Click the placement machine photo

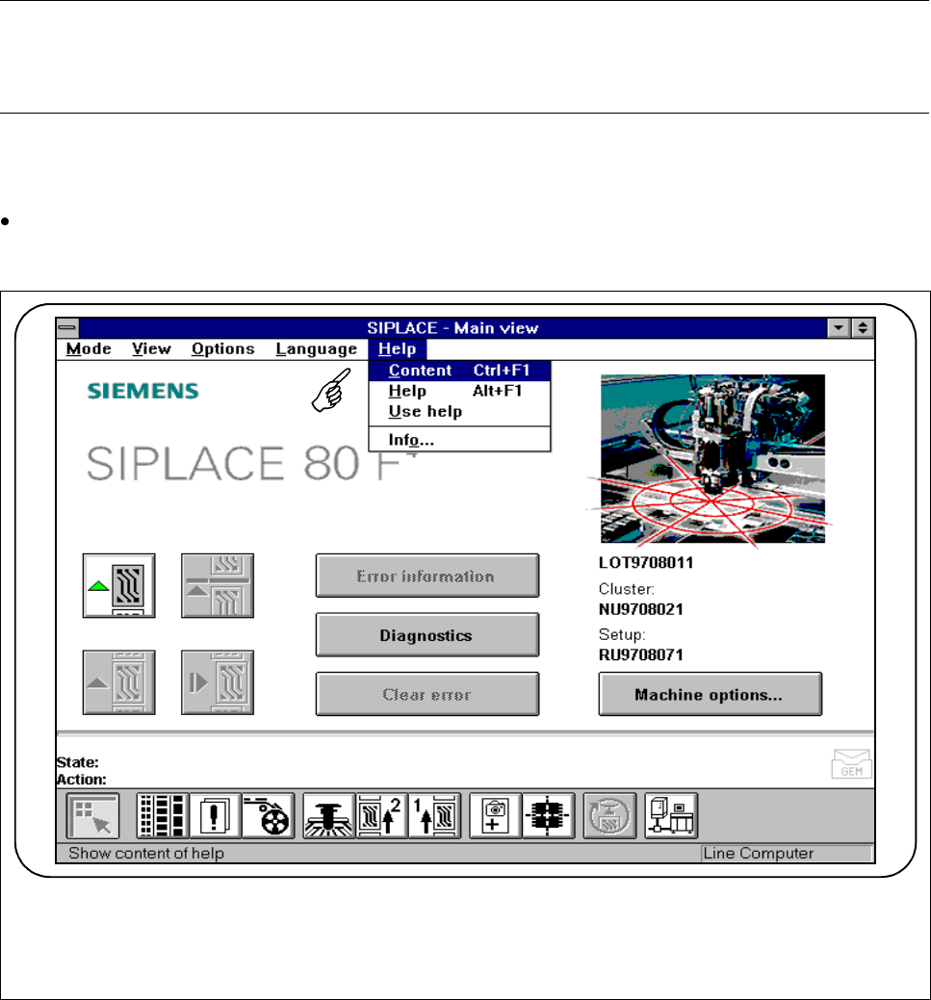pyautogui.click(x=712, y=459)
